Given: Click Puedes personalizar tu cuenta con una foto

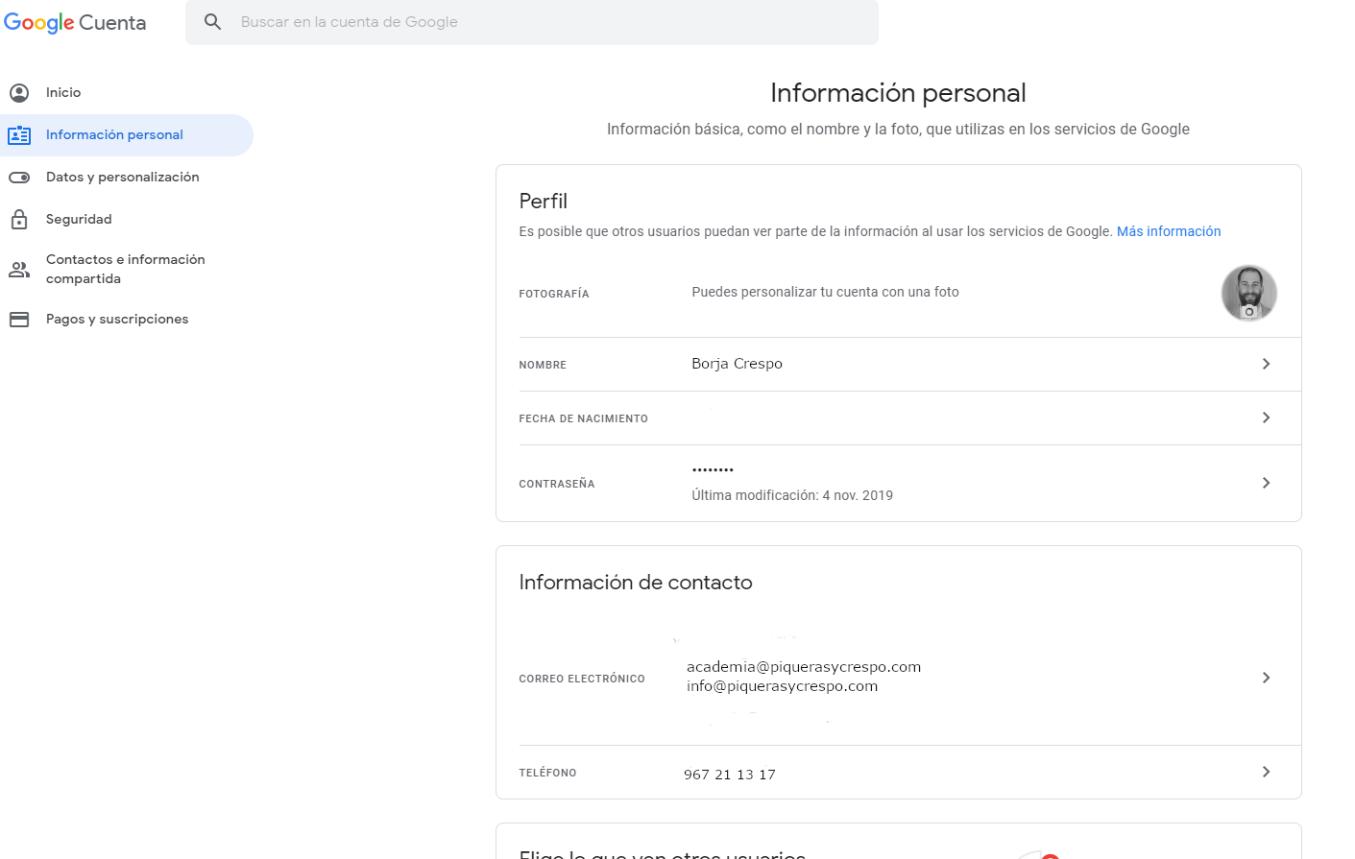Looking at the screenshot, I should (x=825, y=292).
